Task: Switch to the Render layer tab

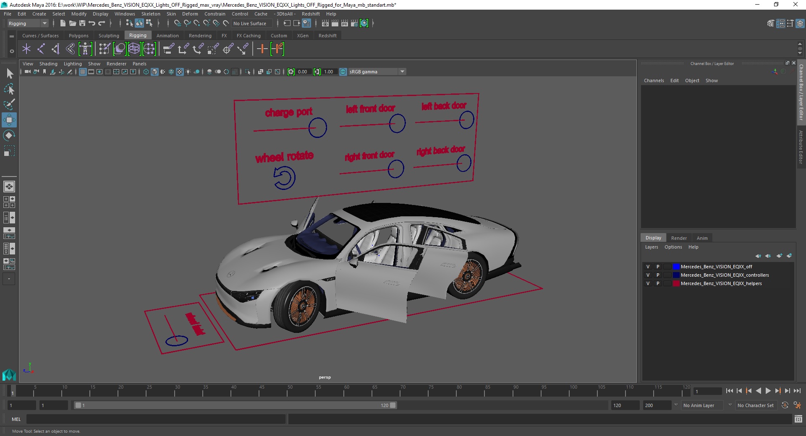Action: [679, 238]
